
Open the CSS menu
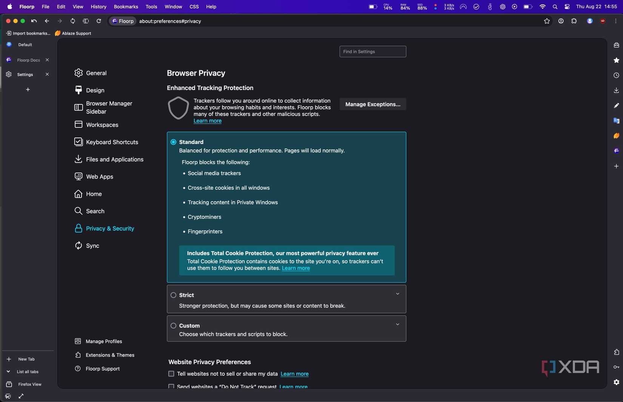pyautogui.click(x=194, y=7)
